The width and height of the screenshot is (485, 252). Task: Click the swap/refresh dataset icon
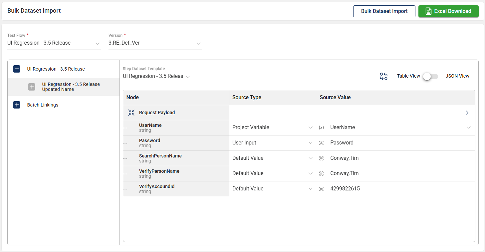383,76
